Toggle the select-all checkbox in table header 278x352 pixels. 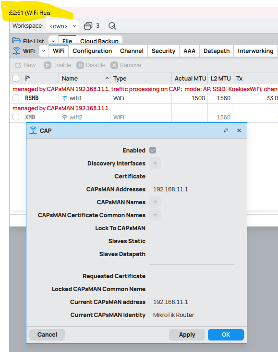[16, 78]
